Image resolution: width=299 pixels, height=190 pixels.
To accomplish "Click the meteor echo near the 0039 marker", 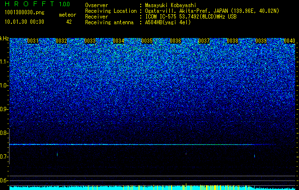I will click(x=255, y=156).
